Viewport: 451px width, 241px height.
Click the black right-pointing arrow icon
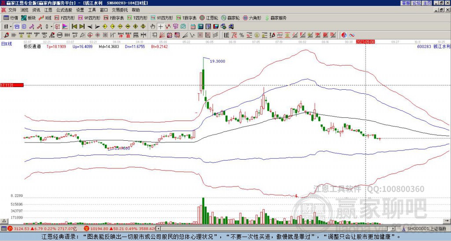pos(97,27)
